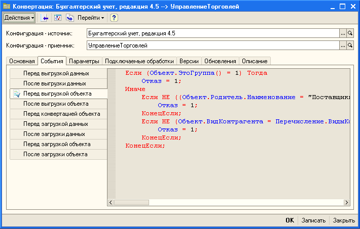Click the ellipsis button for Конфигурация-источник
Image resolution: width=360 pixels, height=229 pixels.
(343, 33)
